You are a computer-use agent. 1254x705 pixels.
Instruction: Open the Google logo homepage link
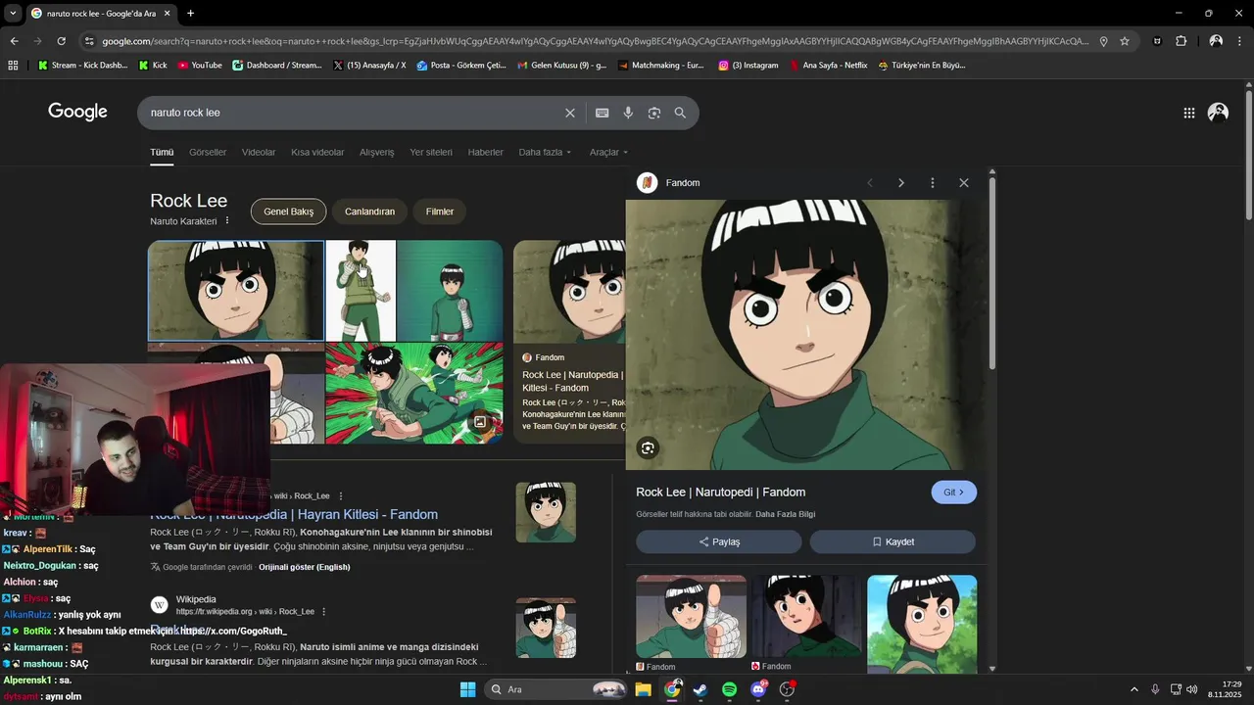click(77, 112)
